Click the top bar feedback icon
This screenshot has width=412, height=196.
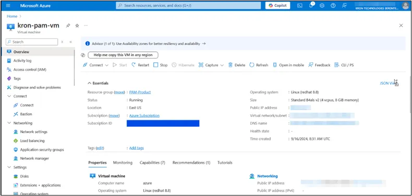344,6
